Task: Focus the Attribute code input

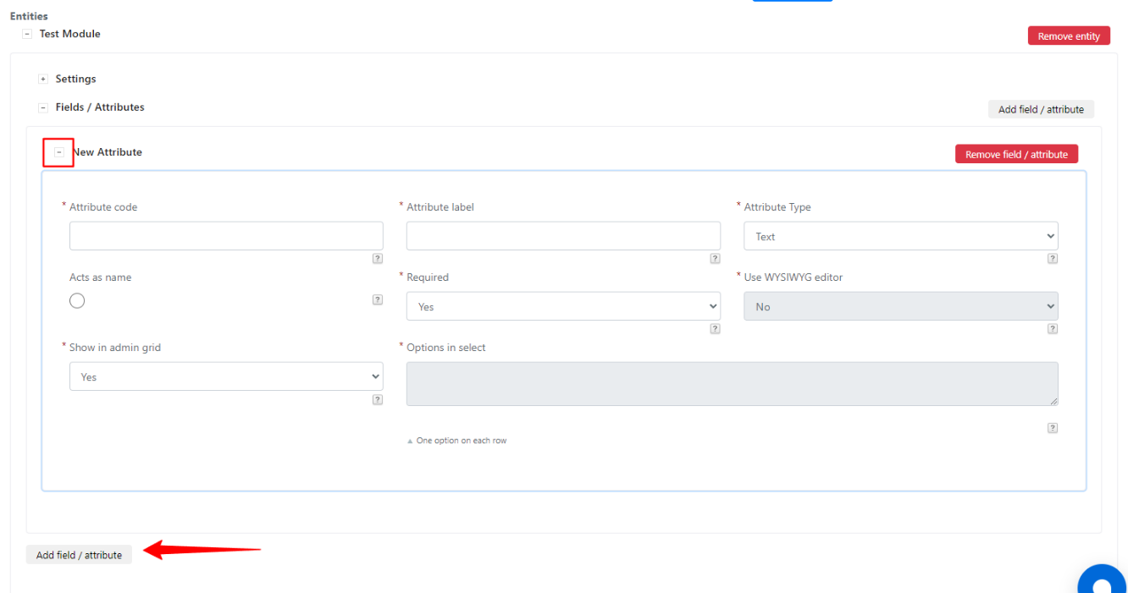Action: (x=226, y=236)
